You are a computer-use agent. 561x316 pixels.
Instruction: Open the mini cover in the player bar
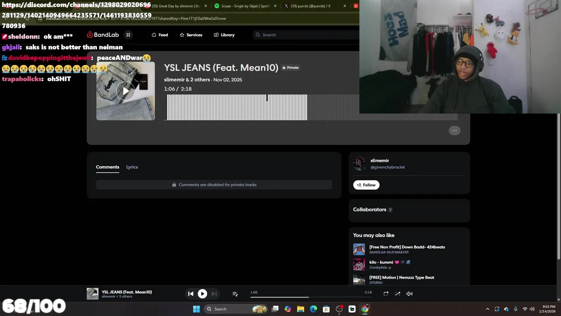pyautogui.click(x=92, y=294)
